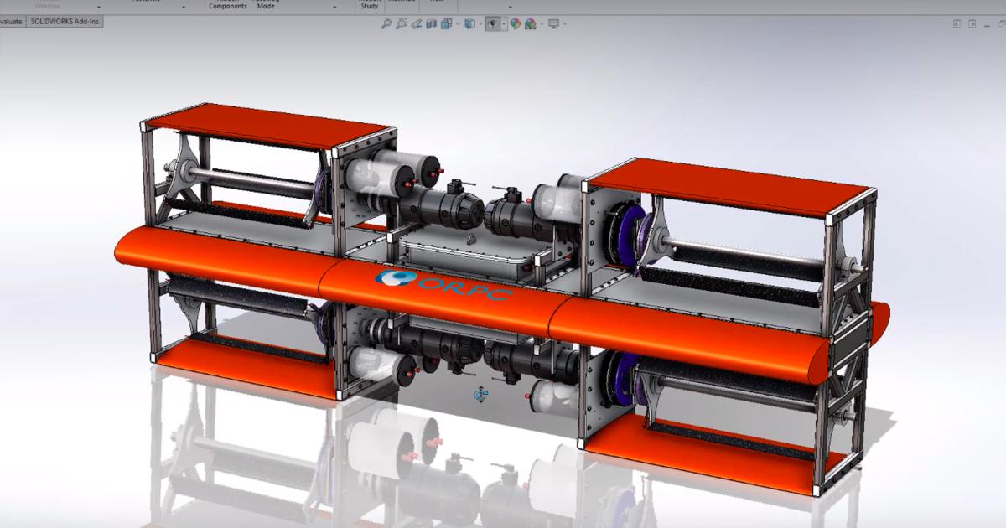Select the ORPC logo on the model
This screenshot has width=1006, height=528.
(440, 286)
